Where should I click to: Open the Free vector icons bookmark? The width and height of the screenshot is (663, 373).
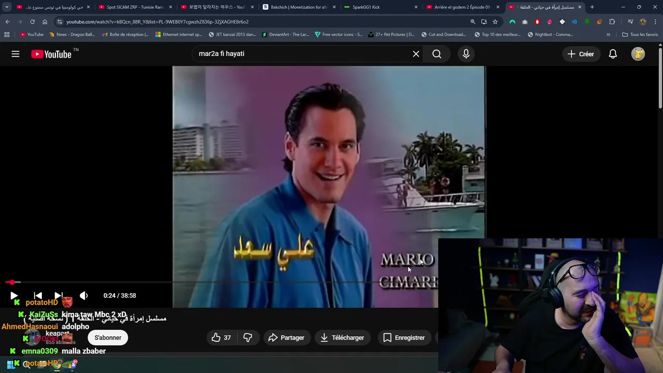point(339,35)
